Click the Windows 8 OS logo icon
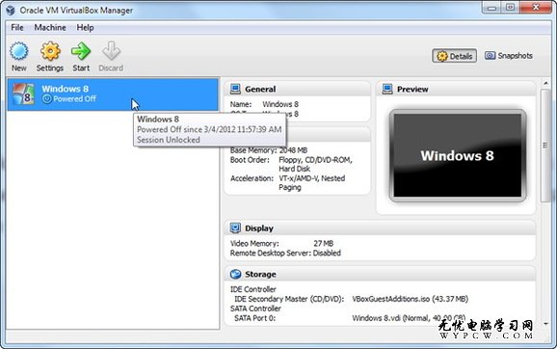 point(23,94)
